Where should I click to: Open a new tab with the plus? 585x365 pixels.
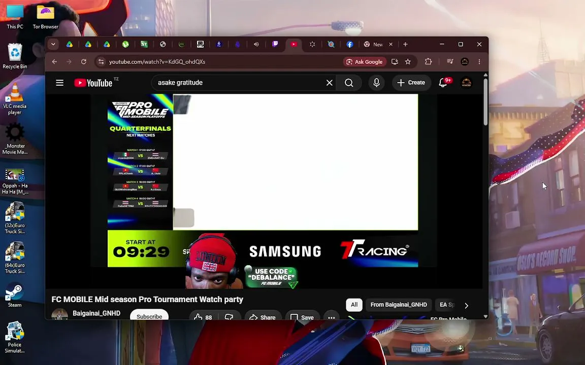405,44
